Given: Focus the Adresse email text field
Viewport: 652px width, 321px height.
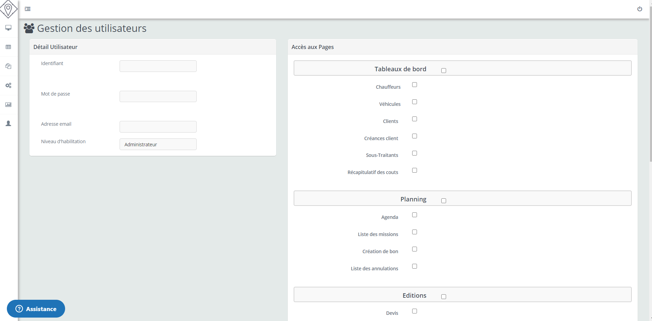Looking at the screenshot, I should click(158, 127).
